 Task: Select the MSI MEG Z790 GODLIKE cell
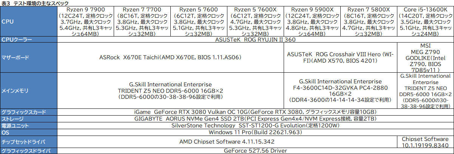coord(425,58)
